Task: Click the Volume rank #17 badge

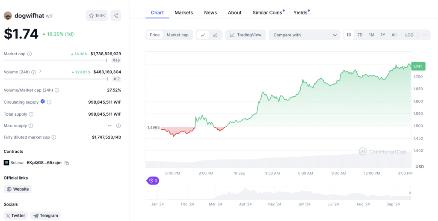Action: [x=116, y=79]
